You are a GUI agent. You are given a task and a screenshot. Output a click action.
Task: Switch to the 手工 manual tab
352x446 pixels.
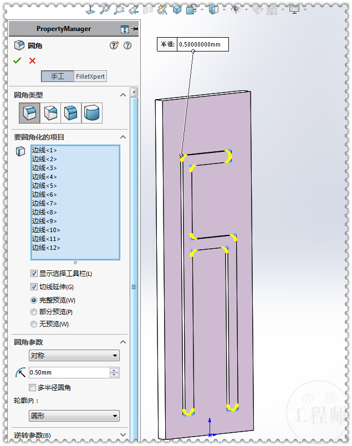[58, 76]
